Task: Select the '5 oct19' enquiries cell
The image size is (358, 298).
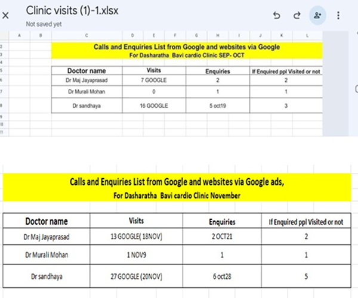Action: [x=218, y=105]
